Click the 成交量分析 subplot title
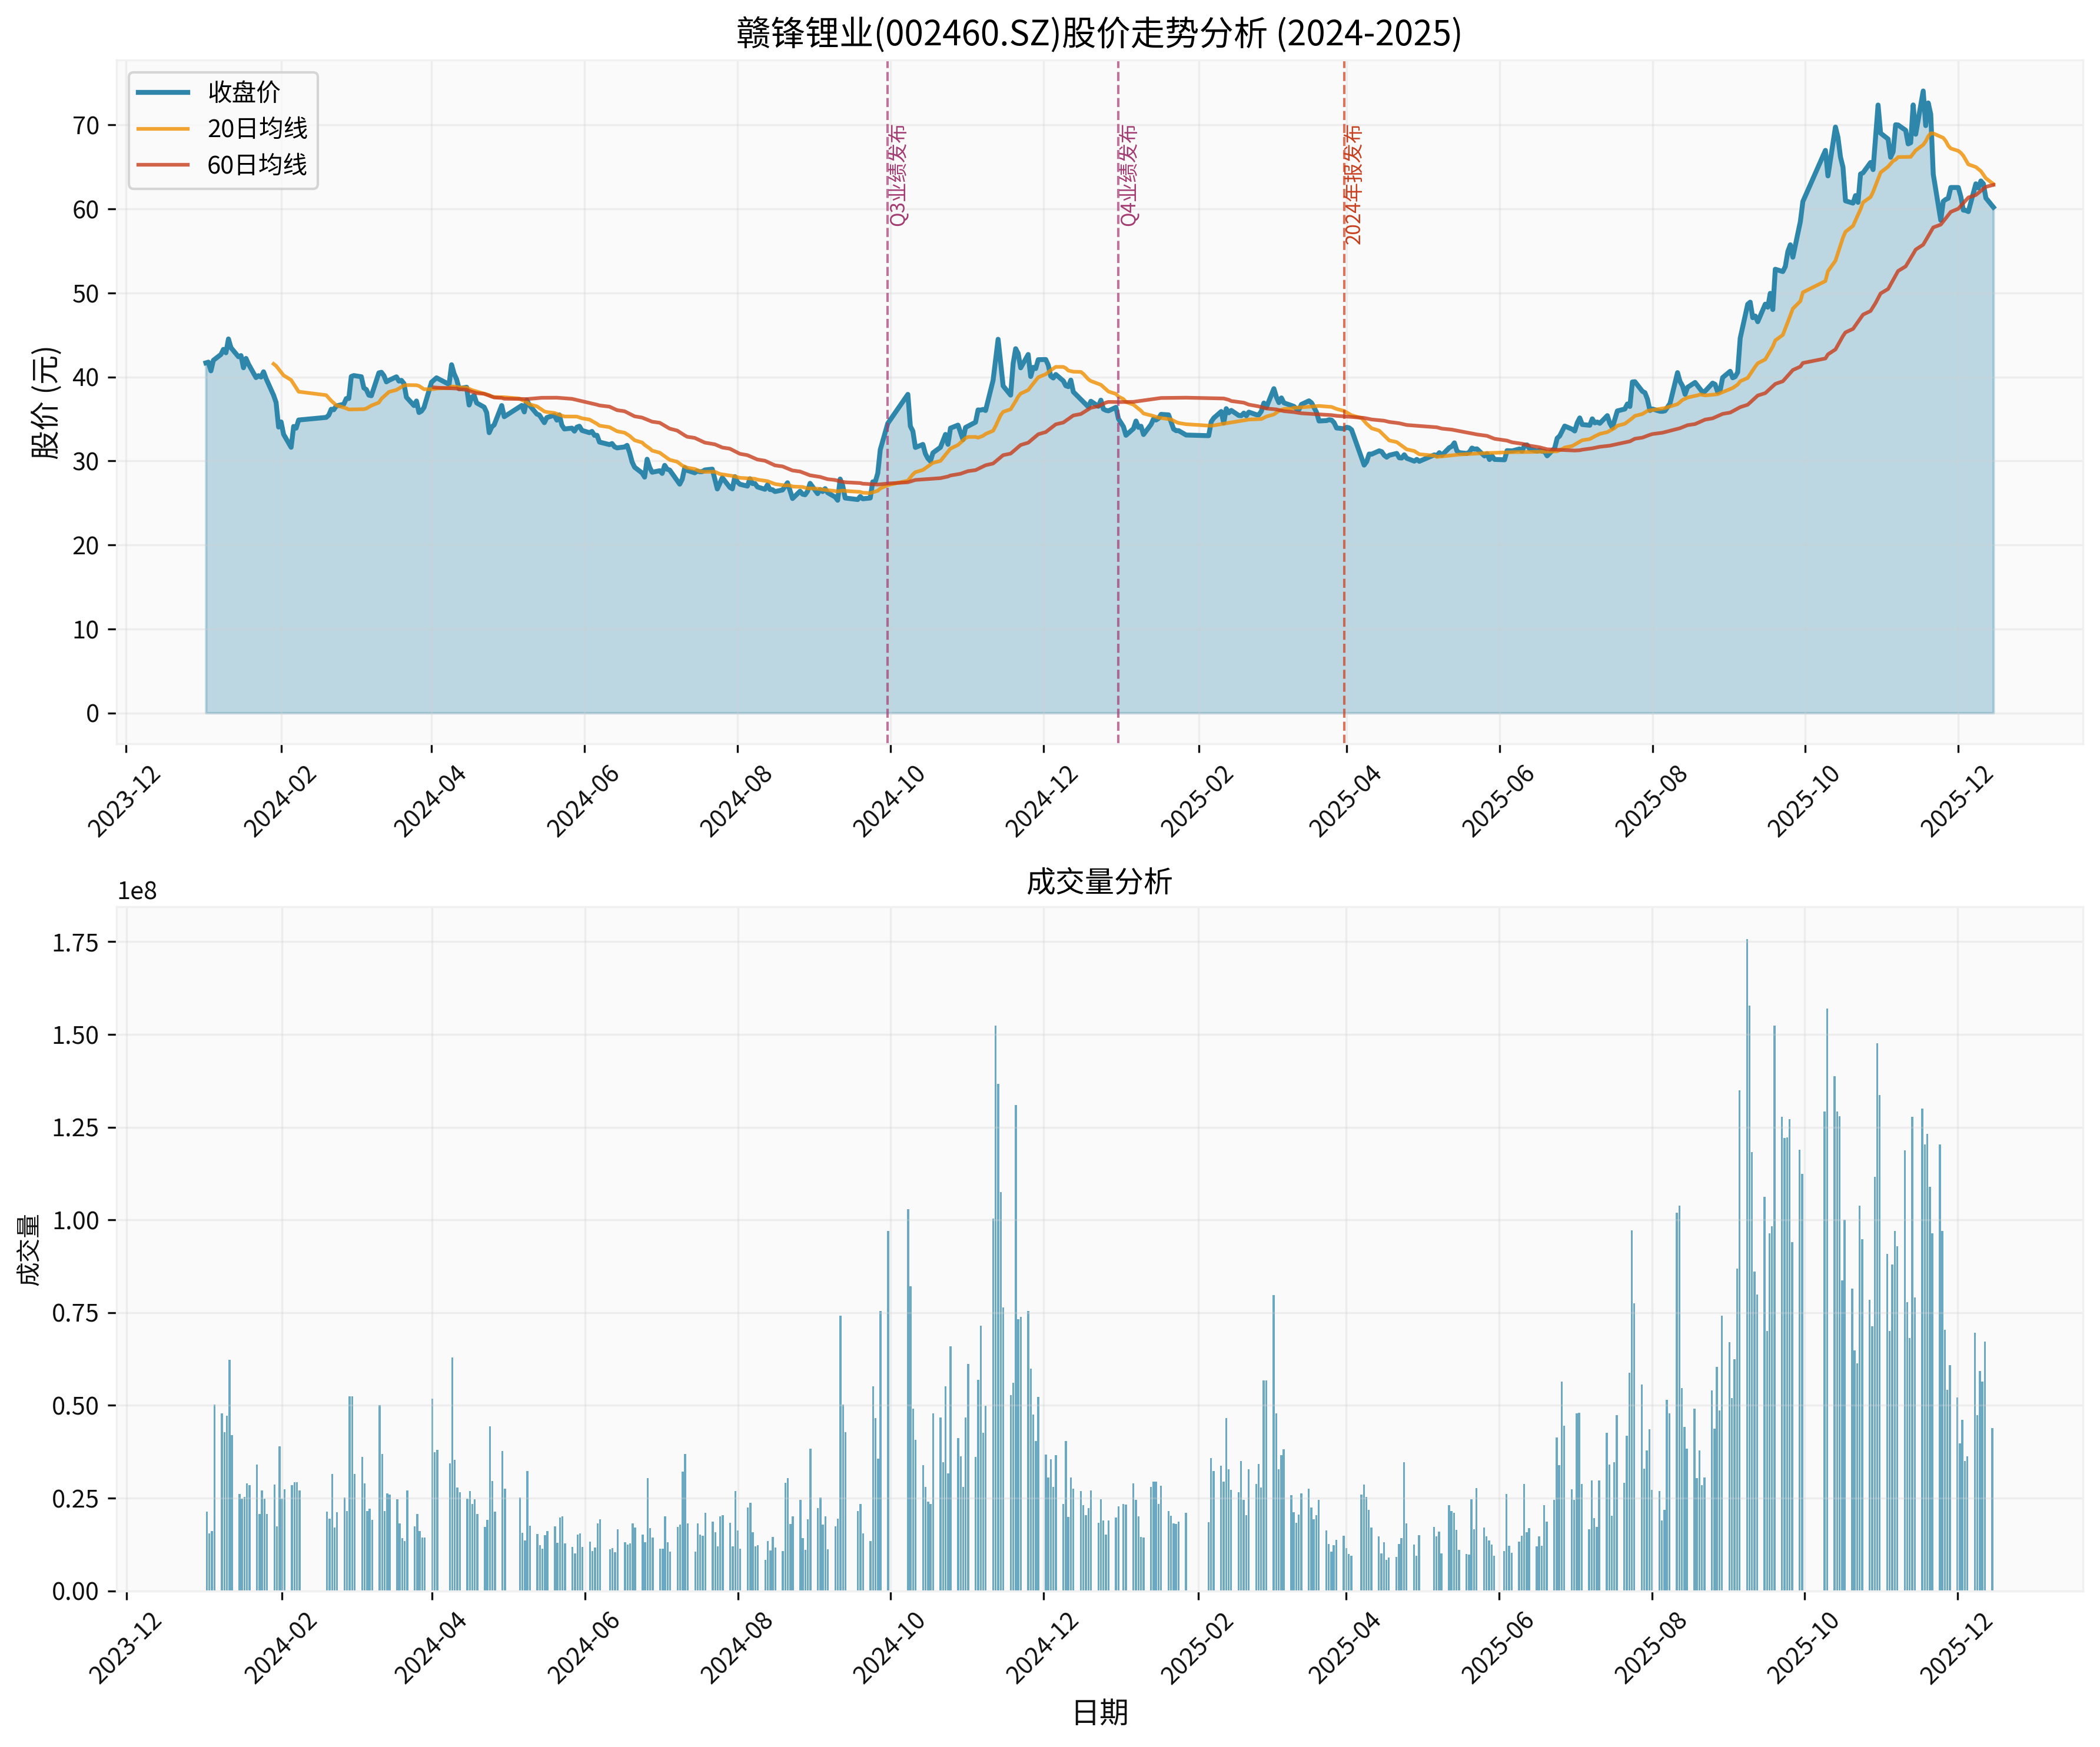2100x1747 pixels. (1099, 881)
